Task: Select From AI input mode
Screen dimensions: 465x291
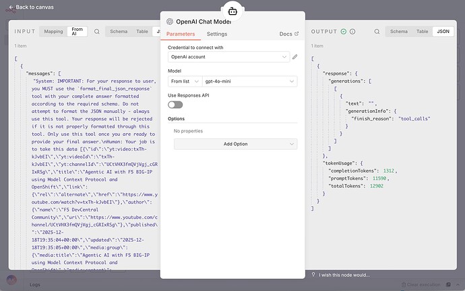Action: point(77,32)
